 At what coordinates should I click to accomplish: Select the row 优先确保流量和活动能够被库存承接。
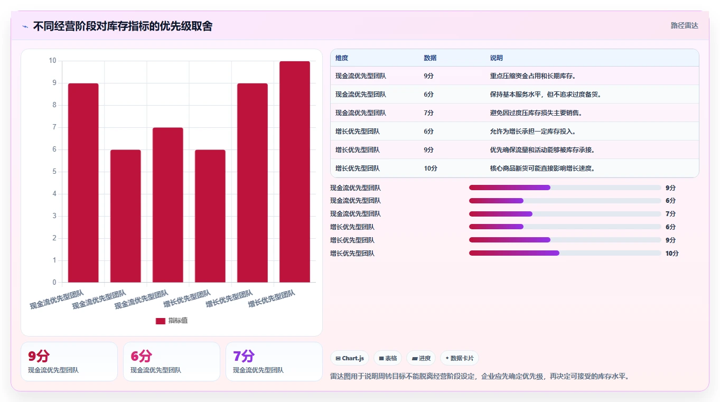[515, 150]
